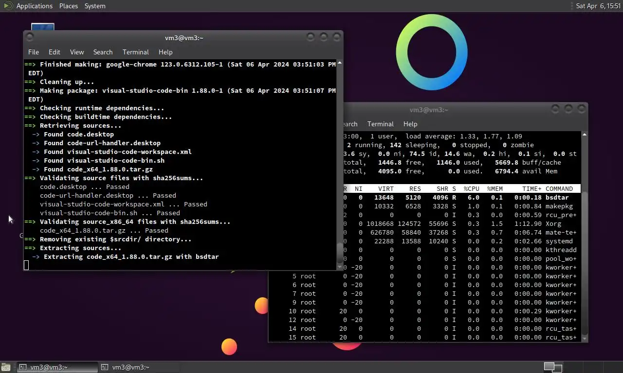623x373 pixels.
Task: Click the scroll-up arrow in back top terminal
Action: pyautogui.click(x=585, y=135)
